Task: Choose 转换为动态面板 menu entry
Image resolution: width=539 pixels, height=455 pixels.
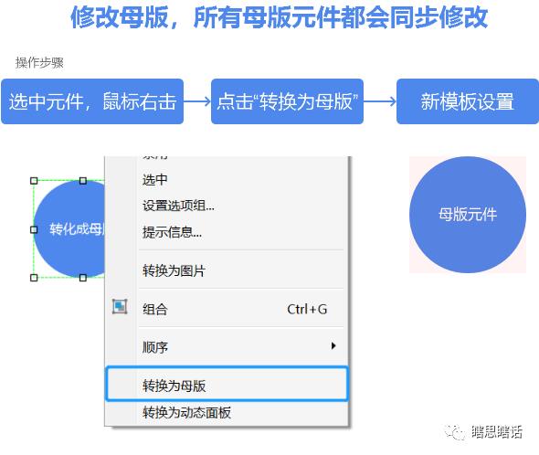Action: tap(227, 412)
